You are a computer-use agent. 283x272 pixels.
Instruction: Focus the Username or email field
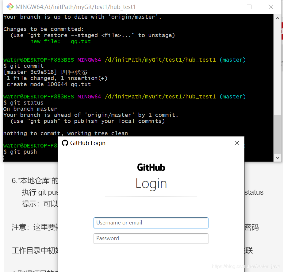click(x=151, y=223)
